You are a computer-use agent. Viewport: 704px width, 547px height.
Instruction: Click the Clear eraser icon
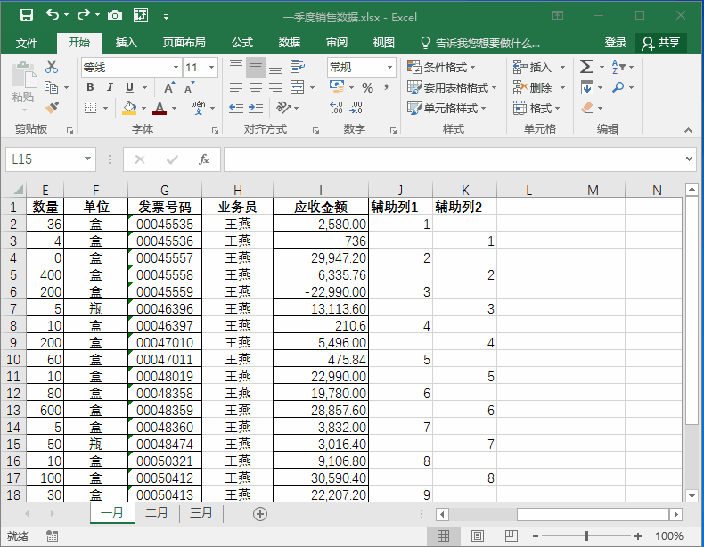click(587, 108)
